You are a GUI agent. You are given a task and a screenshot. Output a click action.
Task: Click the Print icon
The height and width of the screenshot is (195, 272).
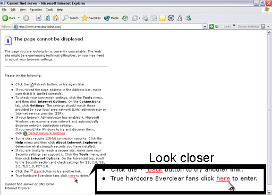pyautogui.click(x=146, y=18)
